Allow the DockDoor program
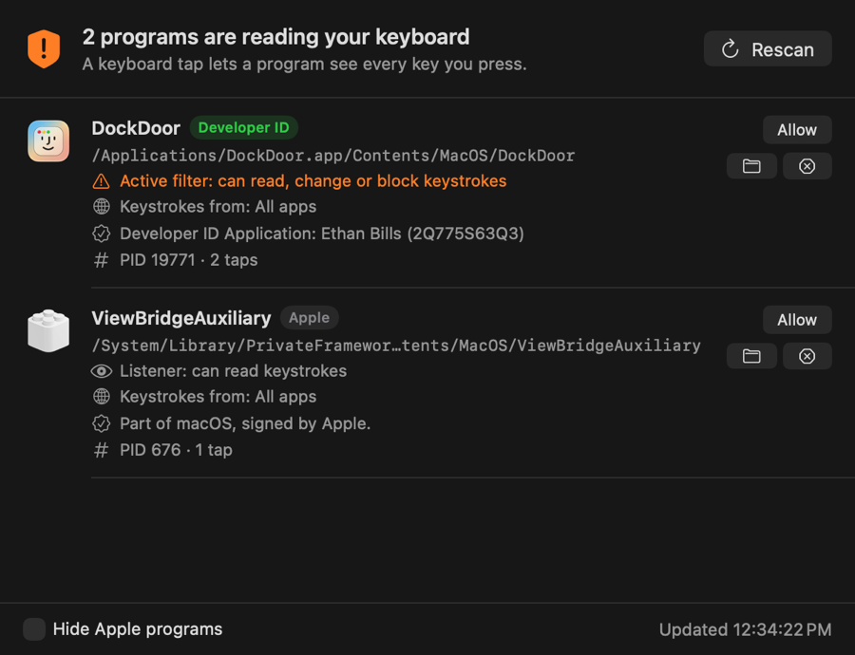855x655 pixels. coord(797,130)
